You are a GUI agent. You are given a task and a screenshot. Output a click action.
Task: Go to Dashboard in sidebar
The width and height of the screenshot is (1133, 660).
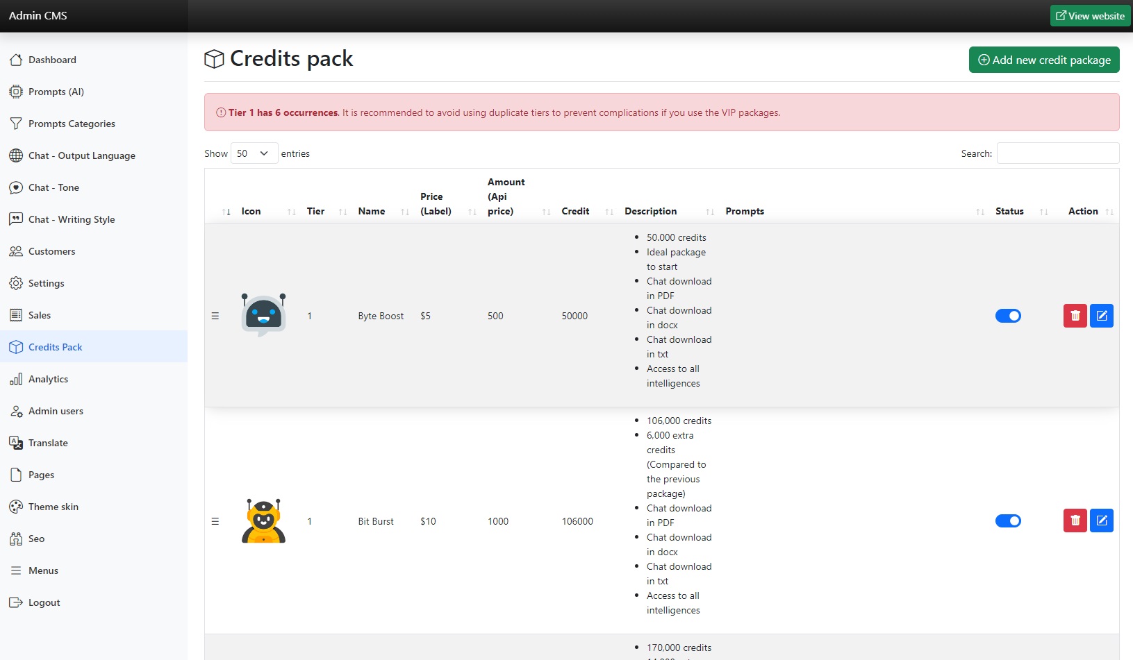[52, 60]
